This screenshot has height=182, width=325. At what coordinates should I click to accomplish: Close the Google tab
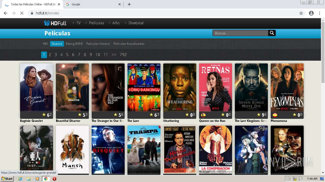click(x=120, y=4)
